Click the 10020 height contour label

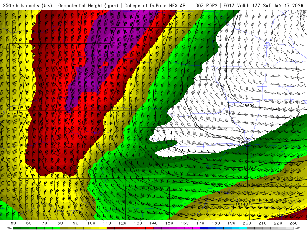point(250,167)
